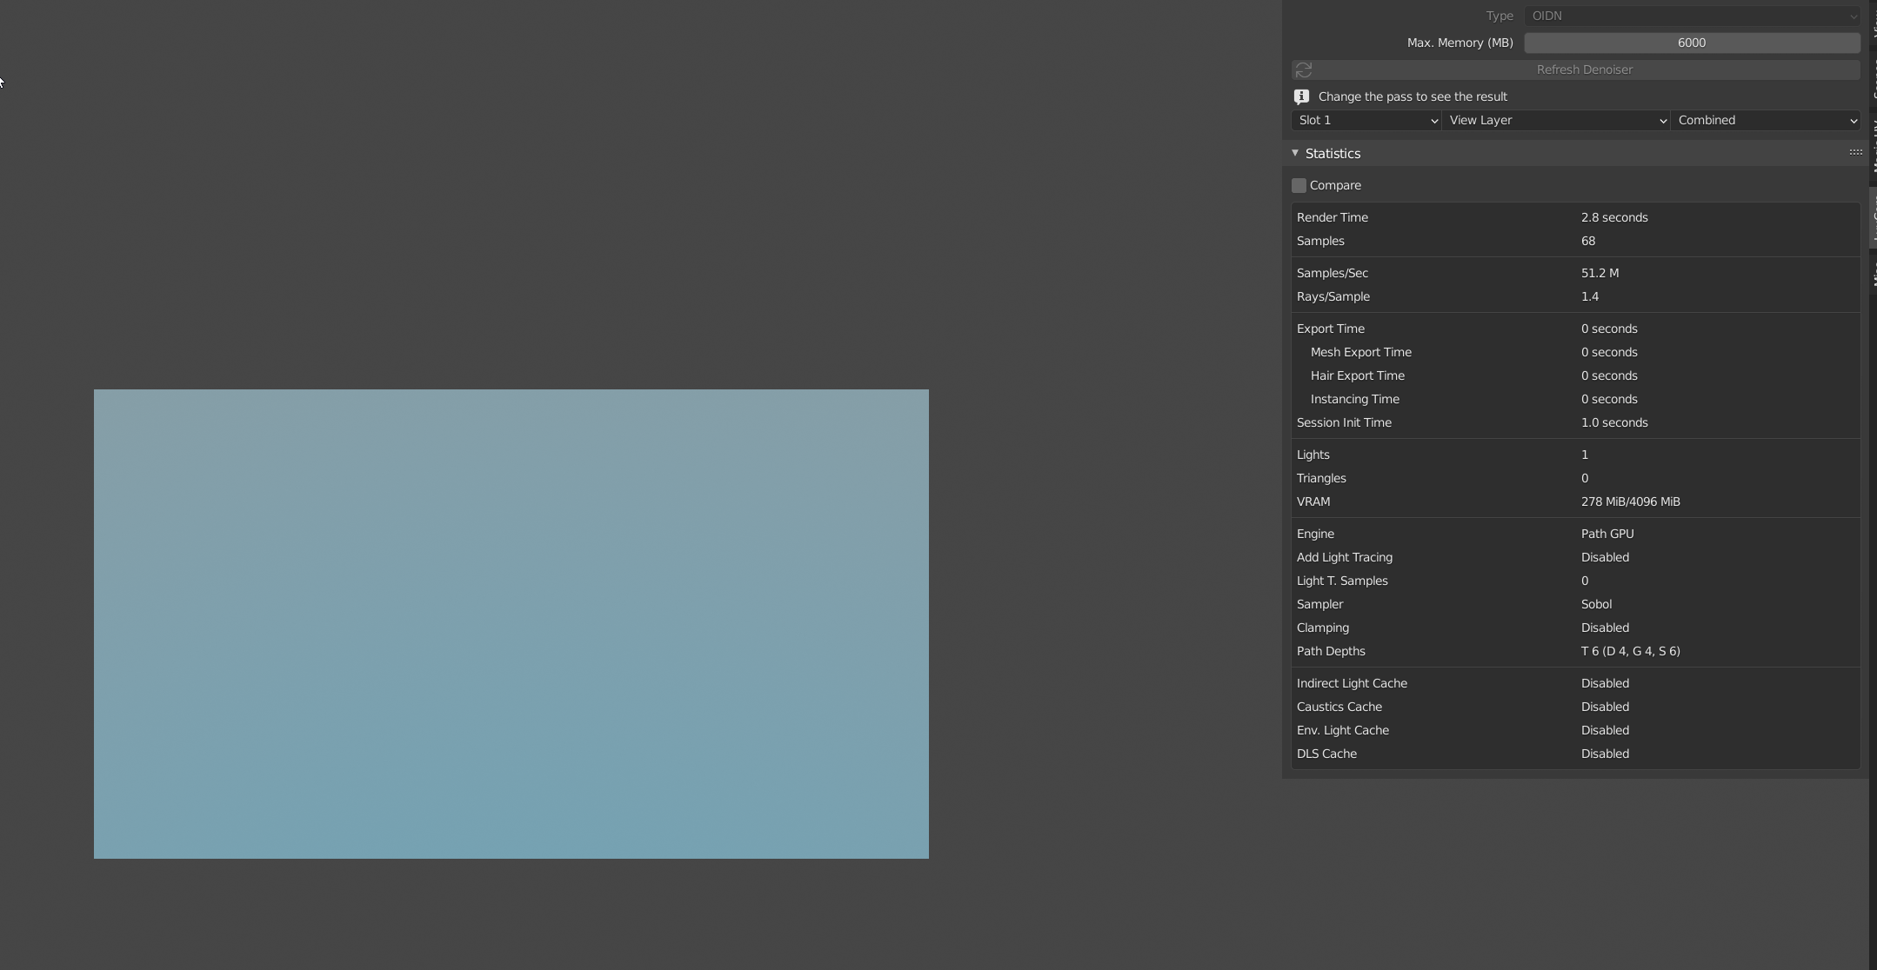Collapse the Statistics panel triangle
1877x970 pixels.
tap(1295, 153)
